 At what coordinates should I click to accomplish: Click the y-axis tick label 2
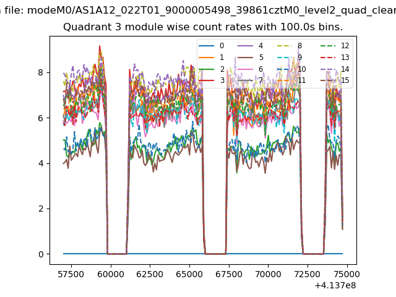point(41,209)
